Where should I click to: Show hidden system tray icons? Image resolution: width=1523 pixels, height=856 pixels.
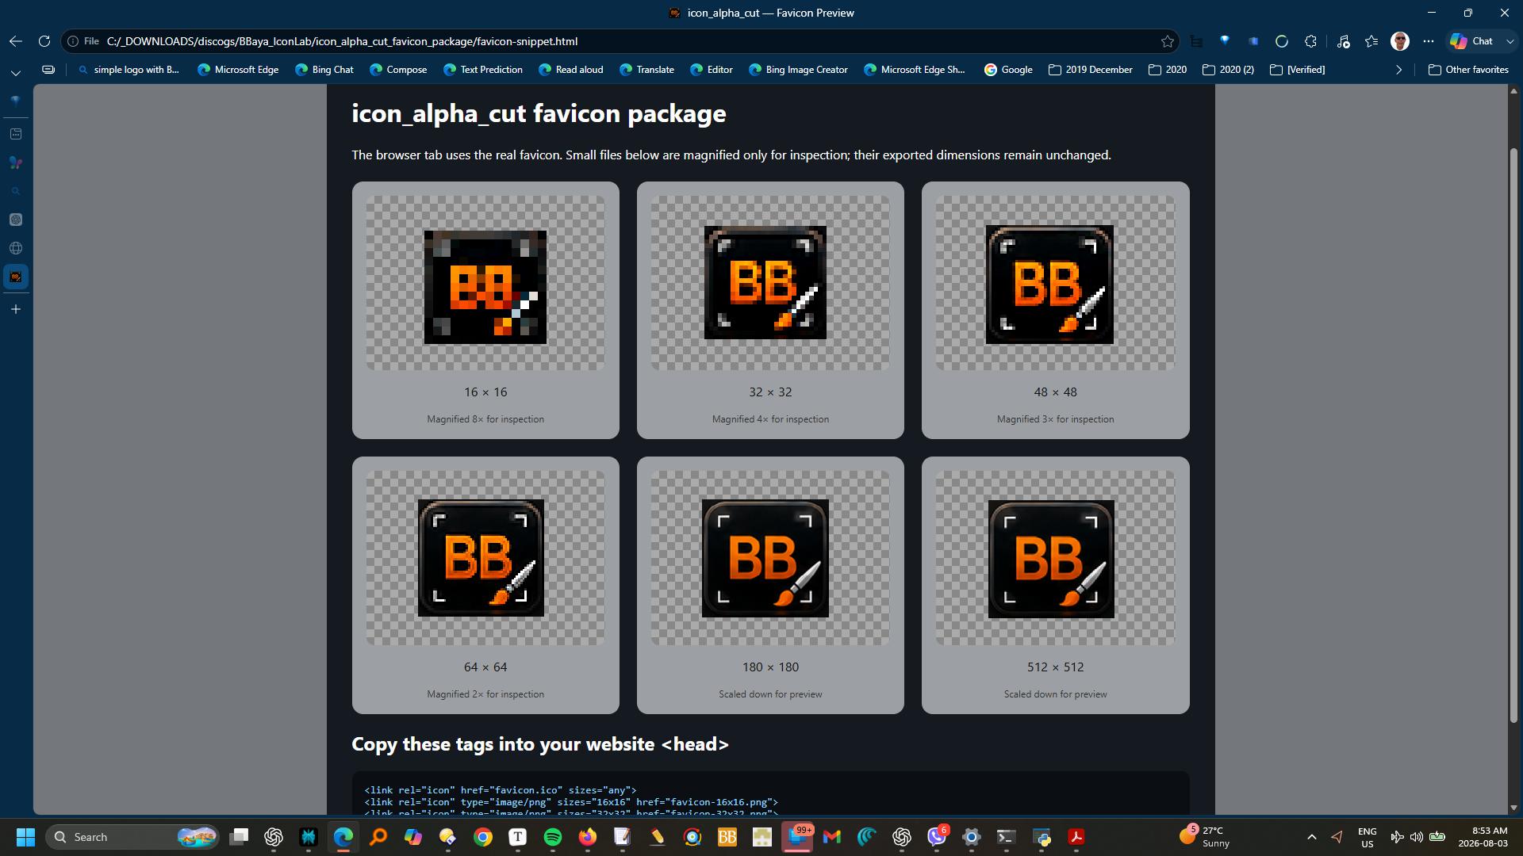1312,837
